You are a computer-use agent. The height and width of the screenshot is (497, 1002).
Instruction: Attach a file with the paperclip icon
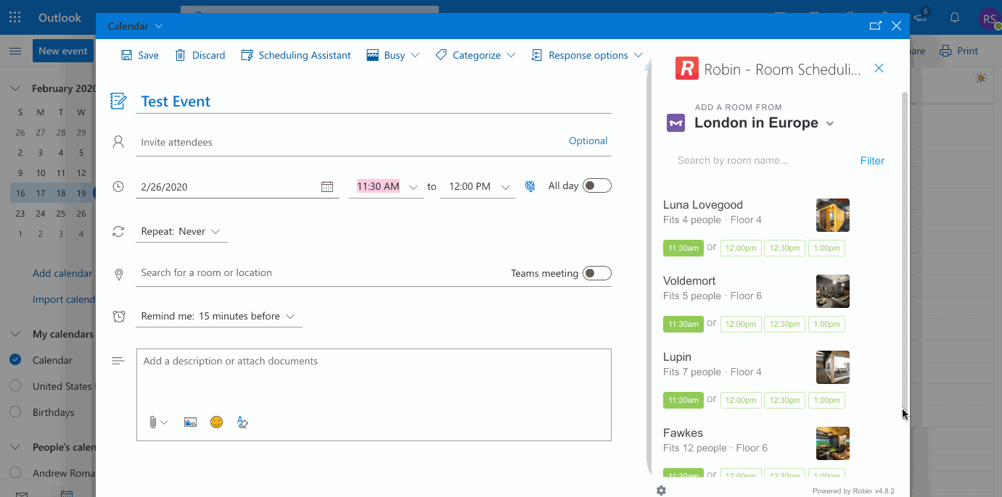[154, 422]
